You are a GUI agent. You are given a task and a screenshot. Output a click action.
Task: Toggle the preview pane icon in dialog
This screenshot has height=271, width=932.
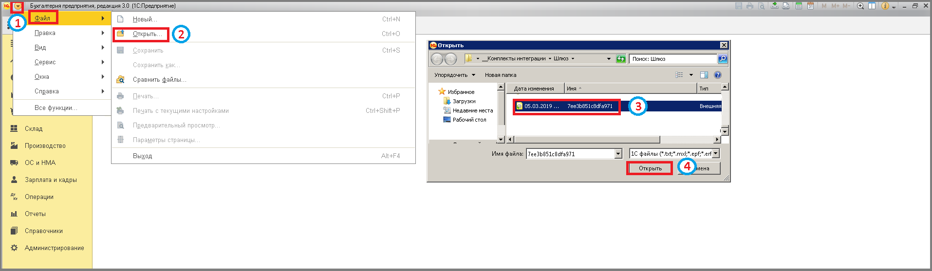[704, 75]
